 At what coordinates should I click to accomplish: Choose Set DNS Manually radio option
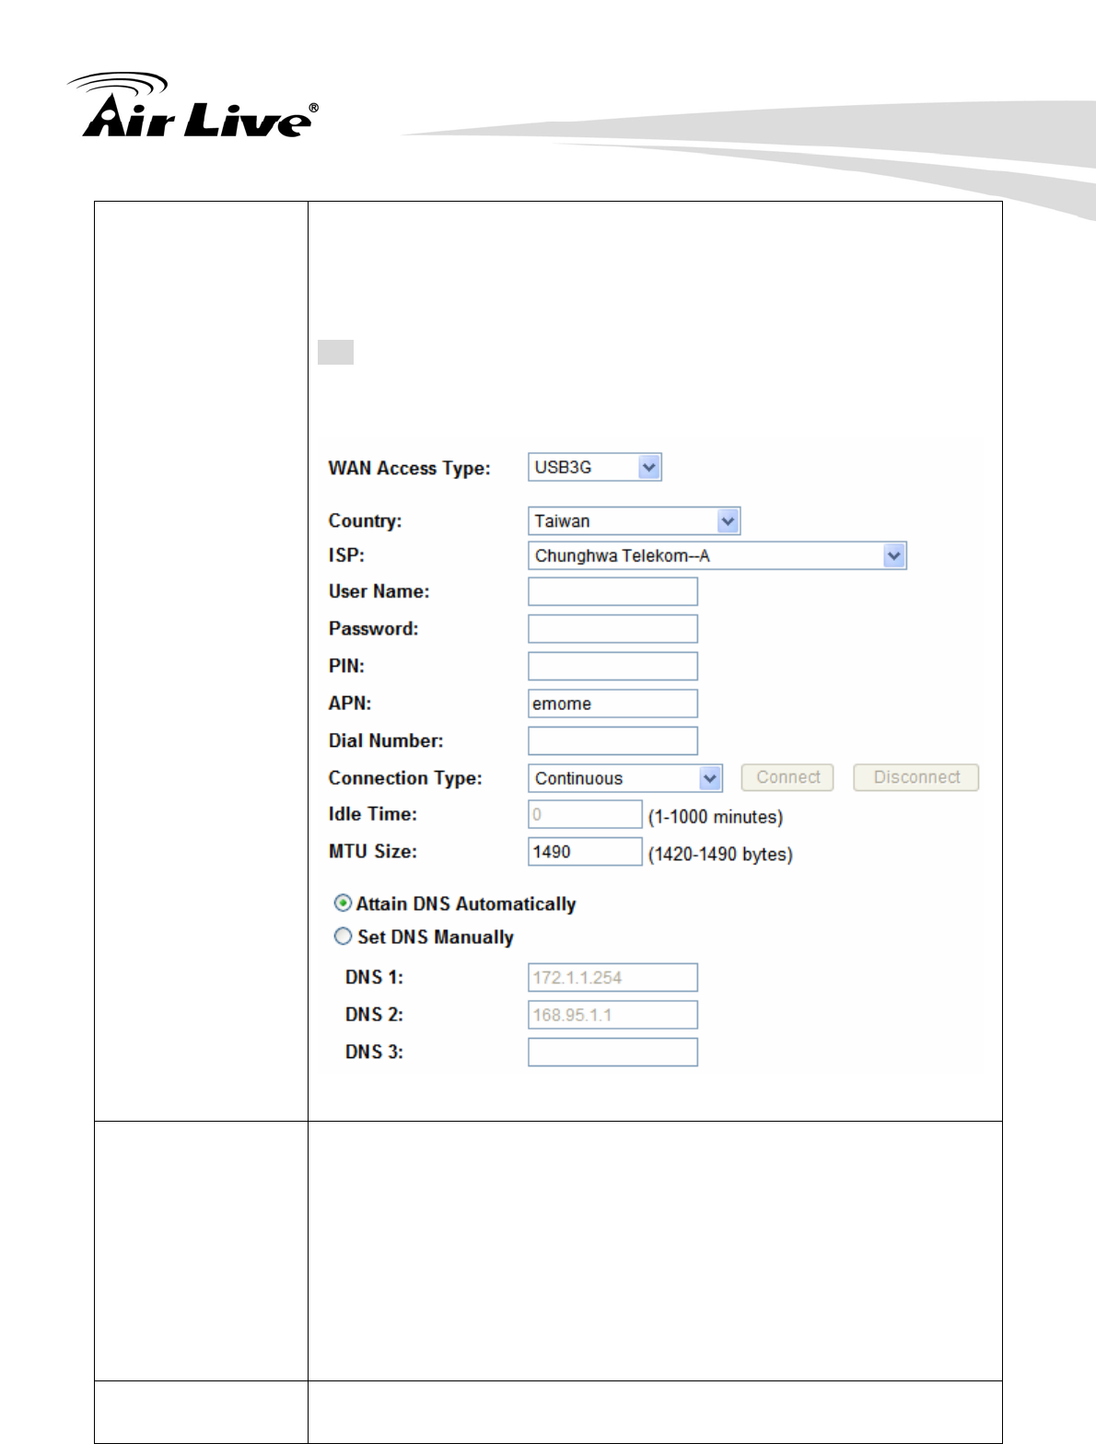tap(343, 936)
